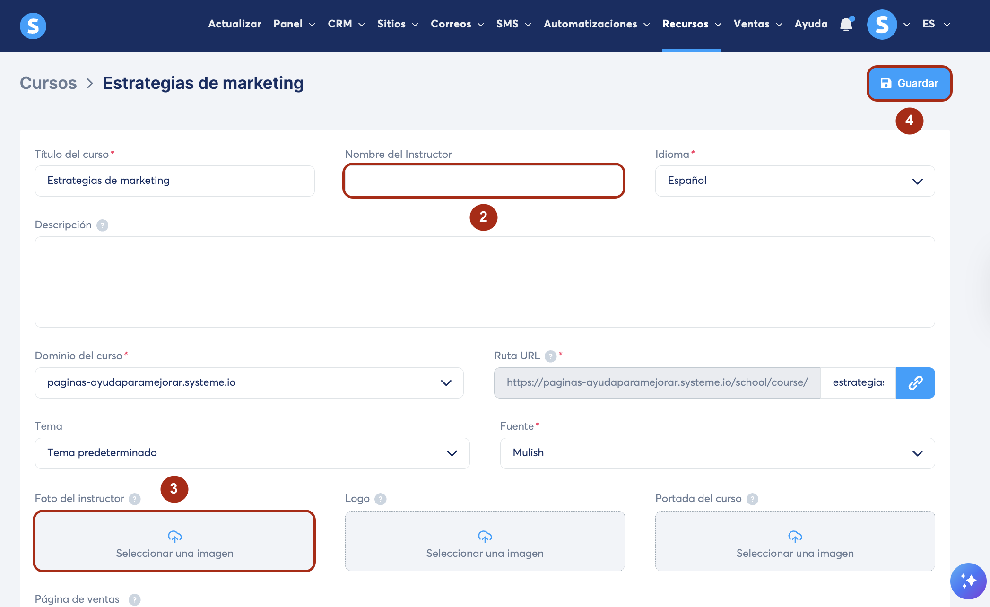This screenshot has height=607, width=990.
Task: Click the URL link copy button
Action: 915,382
